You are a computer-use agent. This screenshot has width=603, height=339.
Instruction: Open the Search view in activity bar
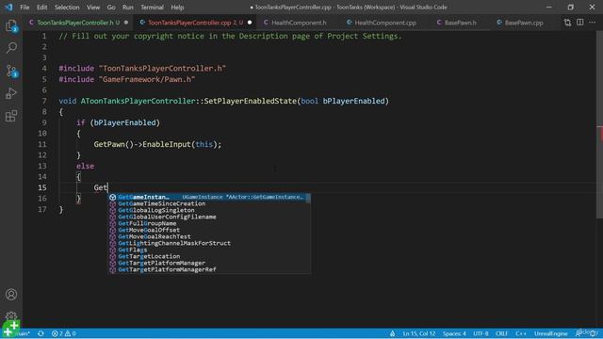click(x=11, y=48)
